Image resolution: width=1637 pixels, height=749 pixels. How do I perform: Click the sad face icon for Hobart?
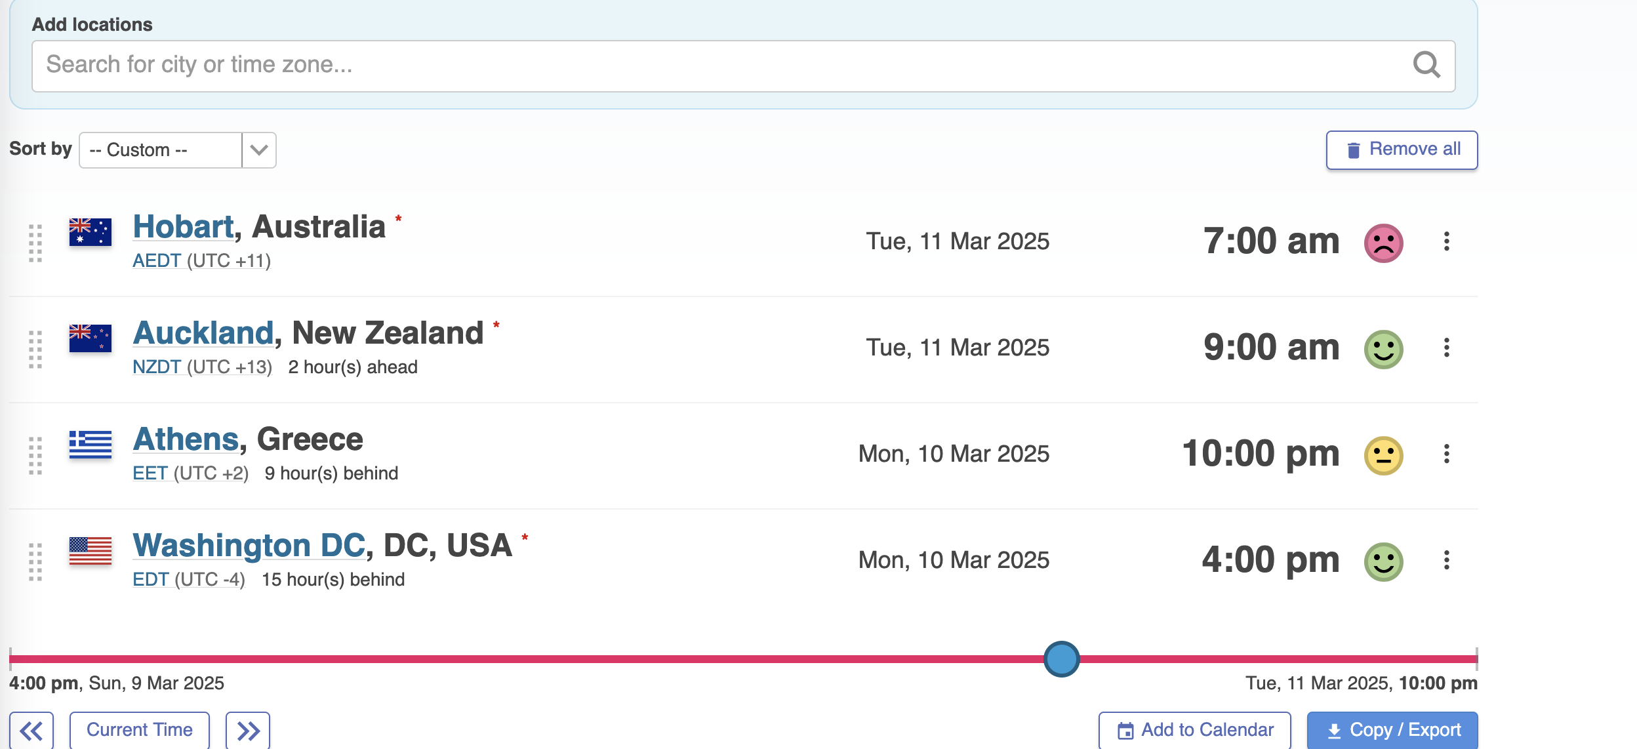pyautogui.click(x=1383, y=243)
